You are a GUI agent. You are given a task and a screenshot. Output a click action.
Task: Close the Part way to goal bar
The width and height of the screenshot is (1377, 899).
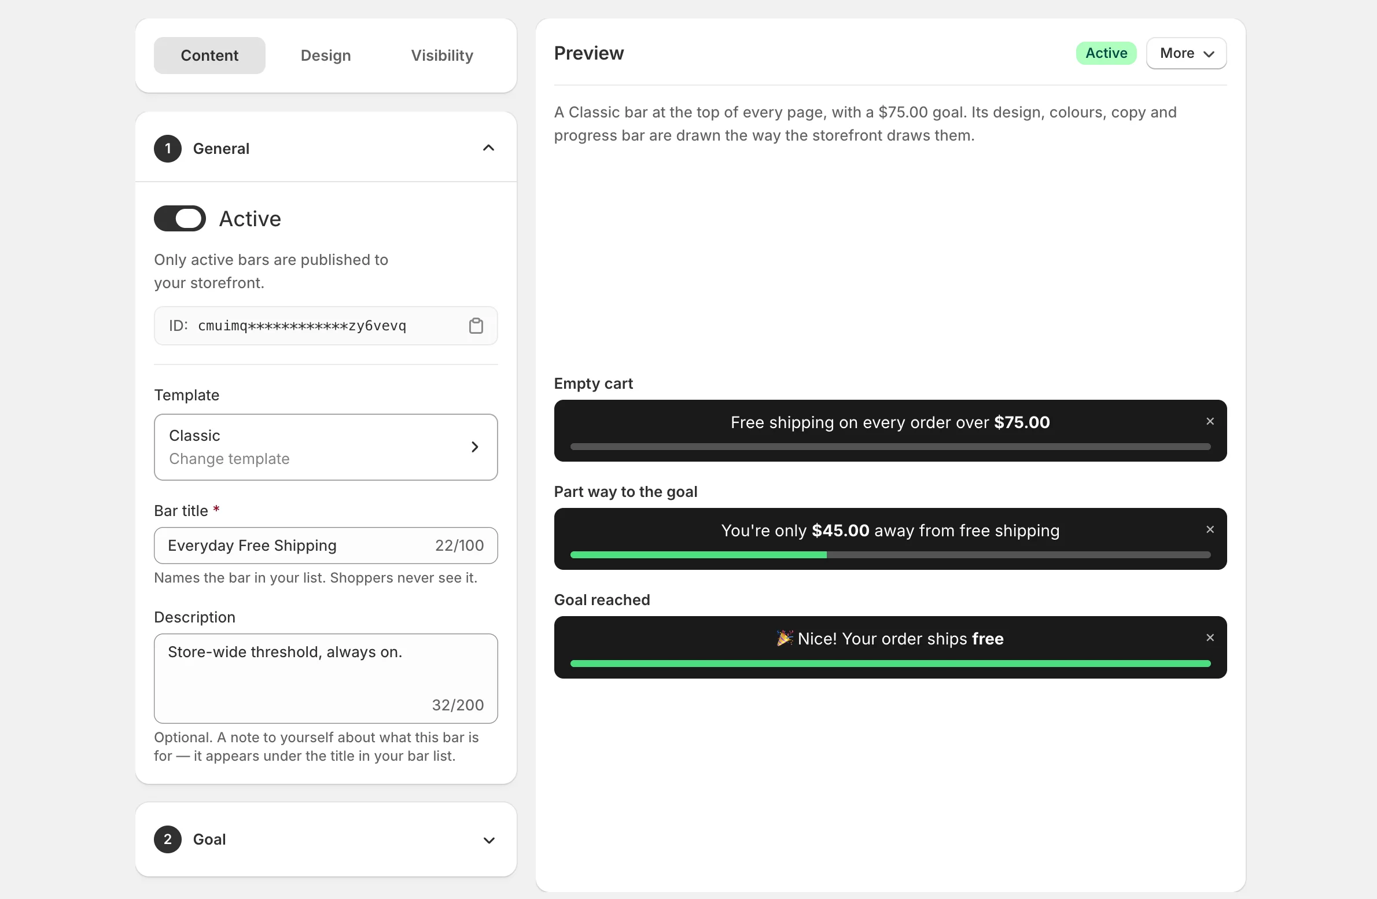click(x=1210, y=529)
